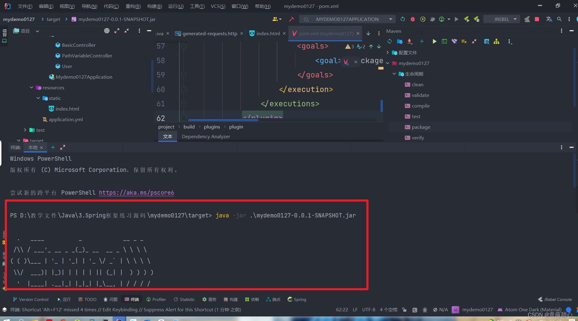Maximize the terminal panel with arrows icon
Image resolution: width=578 pixels, height=321 pixels.
[63, 147]
